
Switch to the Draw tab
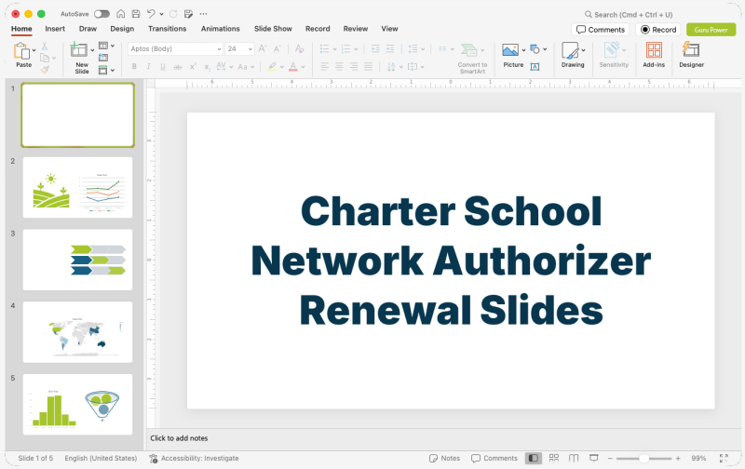click(88, 29)
